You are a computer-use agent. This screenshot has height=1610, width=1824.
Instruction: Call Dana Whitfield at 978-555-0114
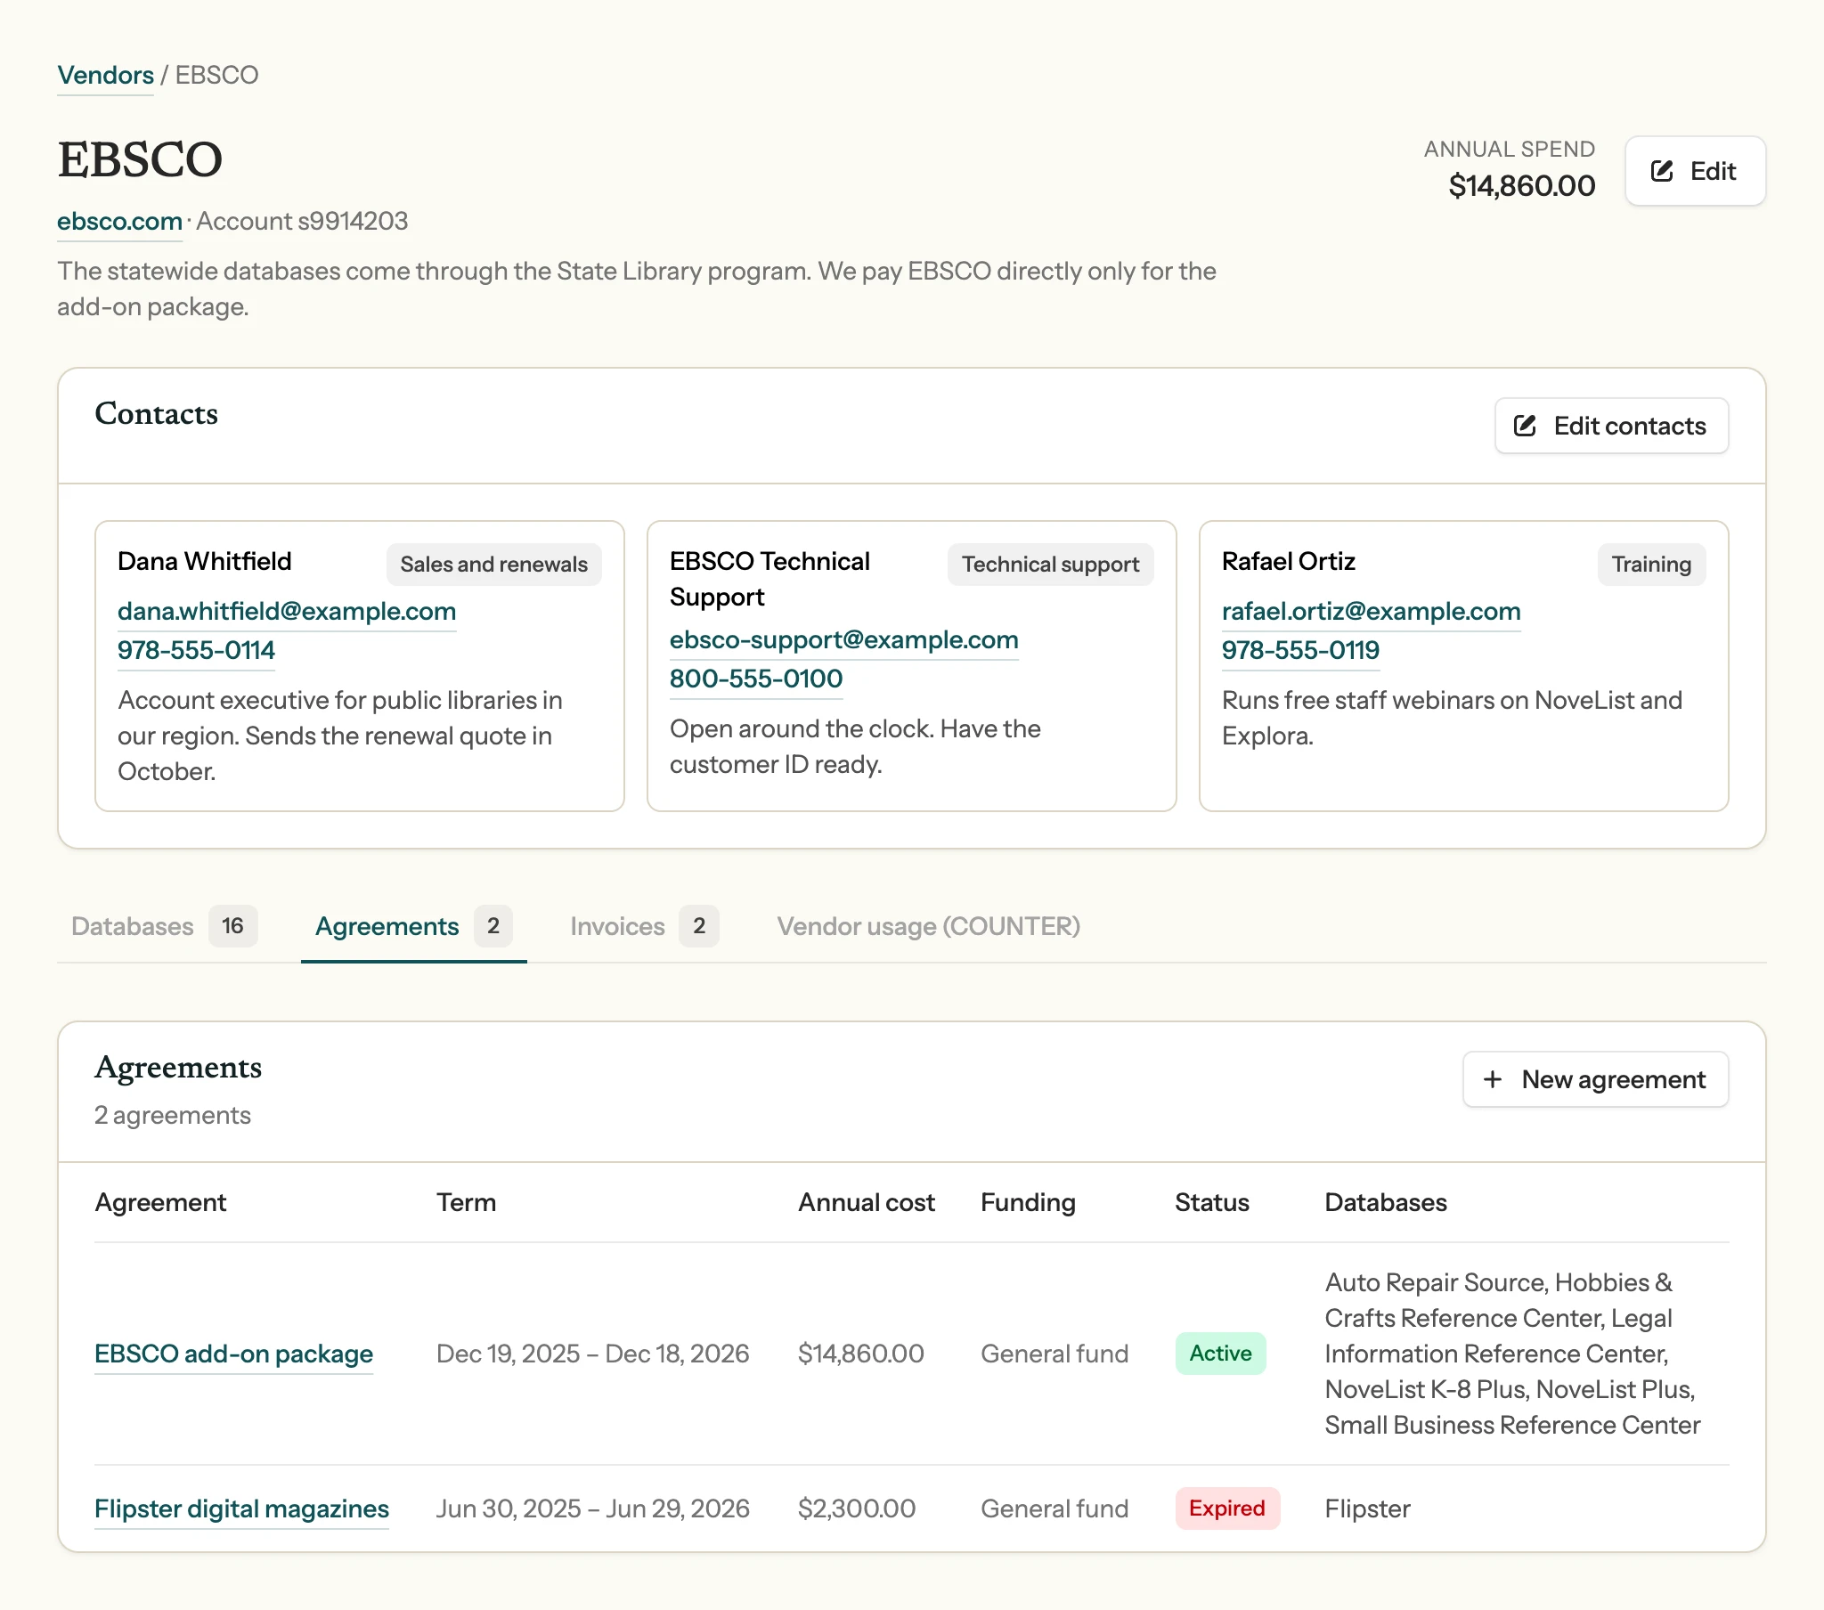196,651
